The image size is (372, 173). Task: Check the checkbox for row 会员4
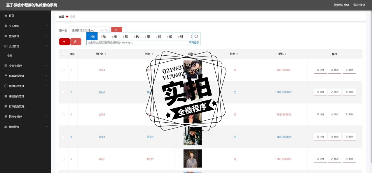click(x=63, y=137)
